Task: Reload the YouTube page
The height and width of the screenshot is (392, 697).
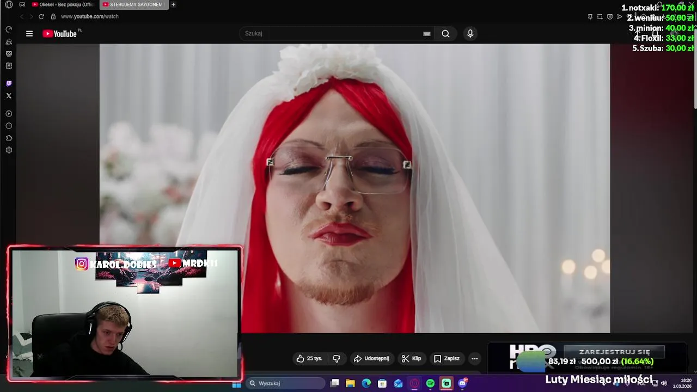Action: 41,16
